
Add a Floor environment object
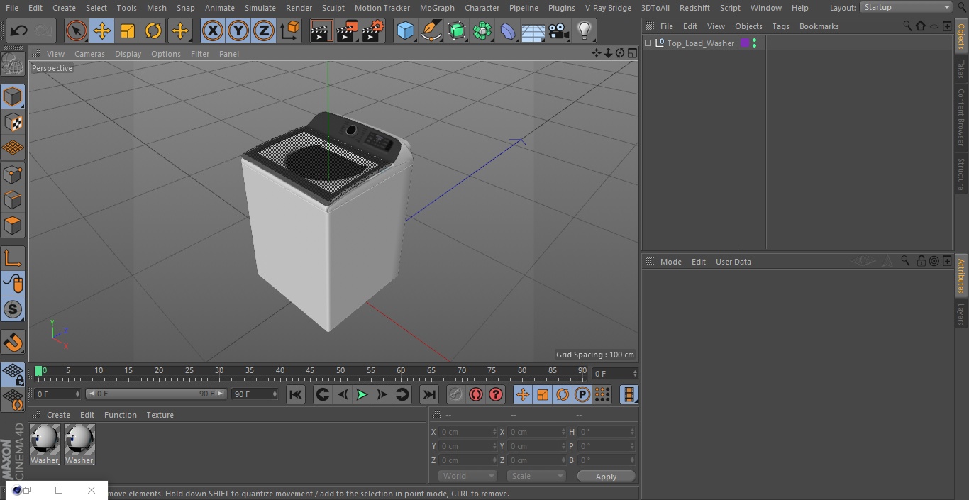(533, 31)
